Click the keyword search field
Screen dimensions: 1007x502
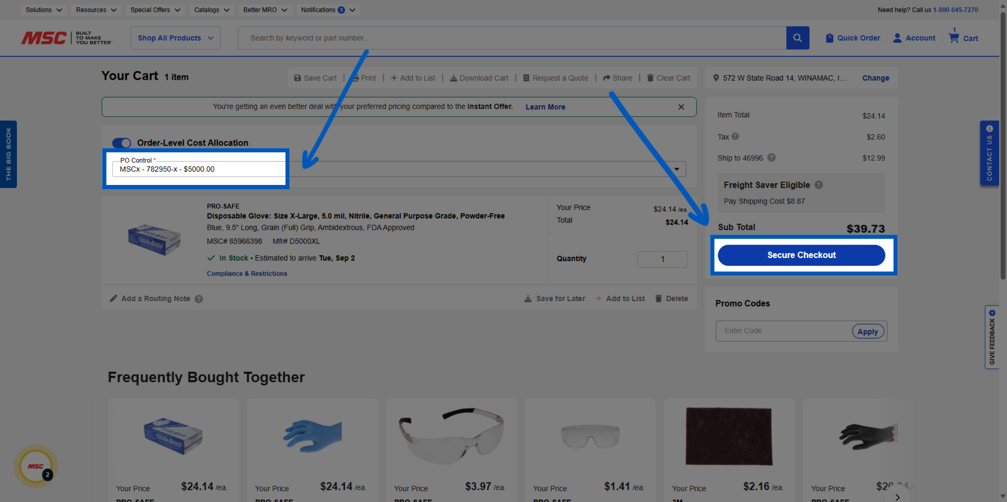tap(512, 38)
